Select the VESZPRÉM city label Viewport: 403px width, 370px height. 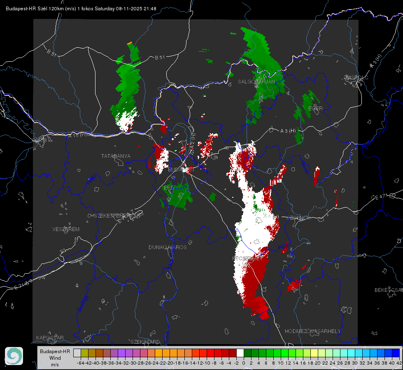[66, 229]
